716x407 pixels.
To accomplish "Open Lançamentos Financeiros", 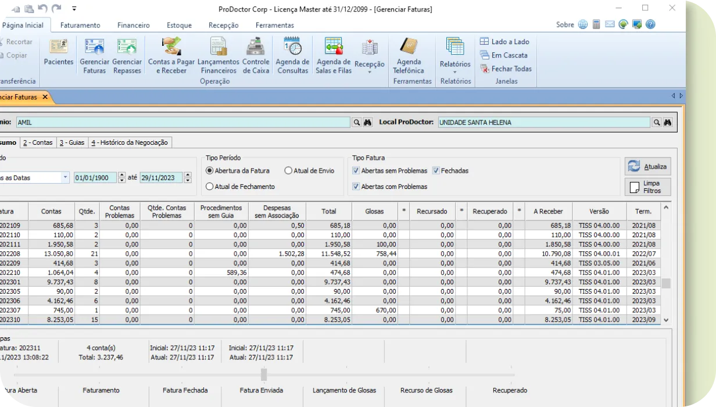I will pyautogui.click(x=218, y=55).
